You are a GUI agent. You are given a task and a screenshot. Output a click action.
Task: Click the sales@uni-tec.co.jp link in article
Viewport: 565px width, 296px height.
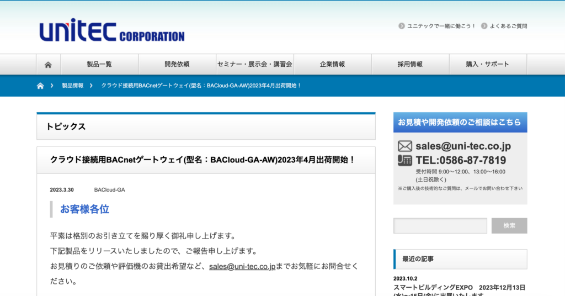242,266
